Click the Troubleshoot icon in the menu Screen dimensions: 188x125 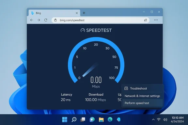126,88
